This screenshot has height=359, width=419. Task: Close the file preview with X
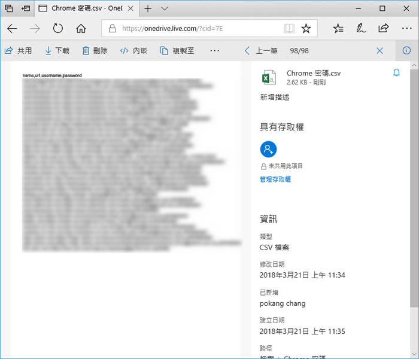(x=379, y=50)
